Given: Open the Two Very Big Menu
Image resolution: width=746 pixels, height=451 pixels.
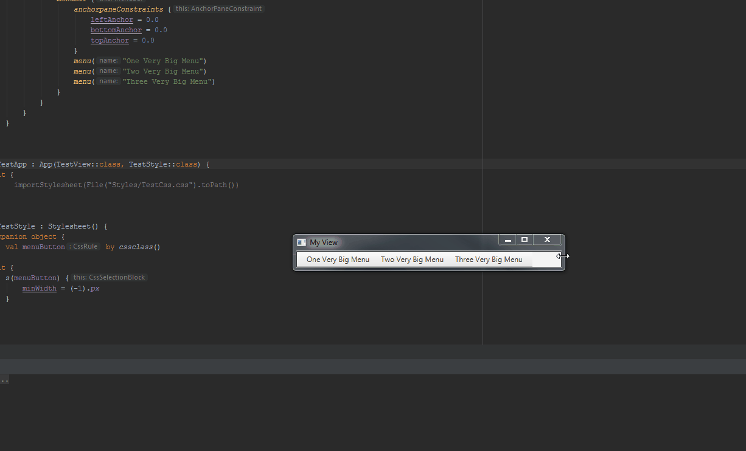Looking at the screenshot, I should tap(412, 260).
